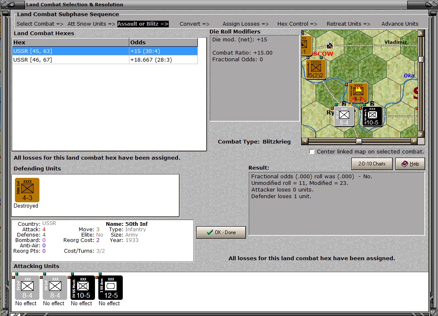
Task: Click the Unmodified roll = 11 result line
Action: click(300, 183)
